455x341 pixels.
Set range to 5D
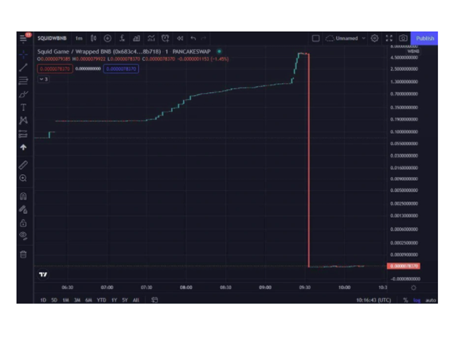pos(54,300)
